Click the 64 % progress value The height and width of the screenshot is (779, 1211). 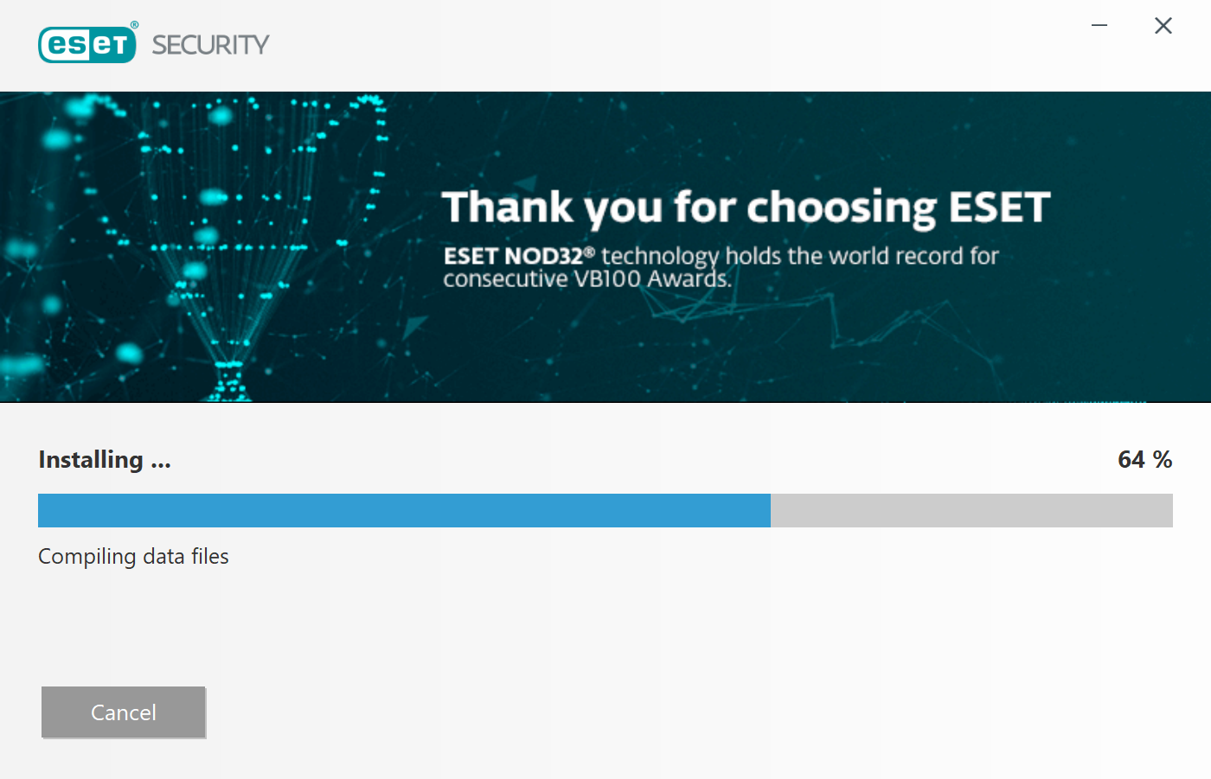(1144, 460)
